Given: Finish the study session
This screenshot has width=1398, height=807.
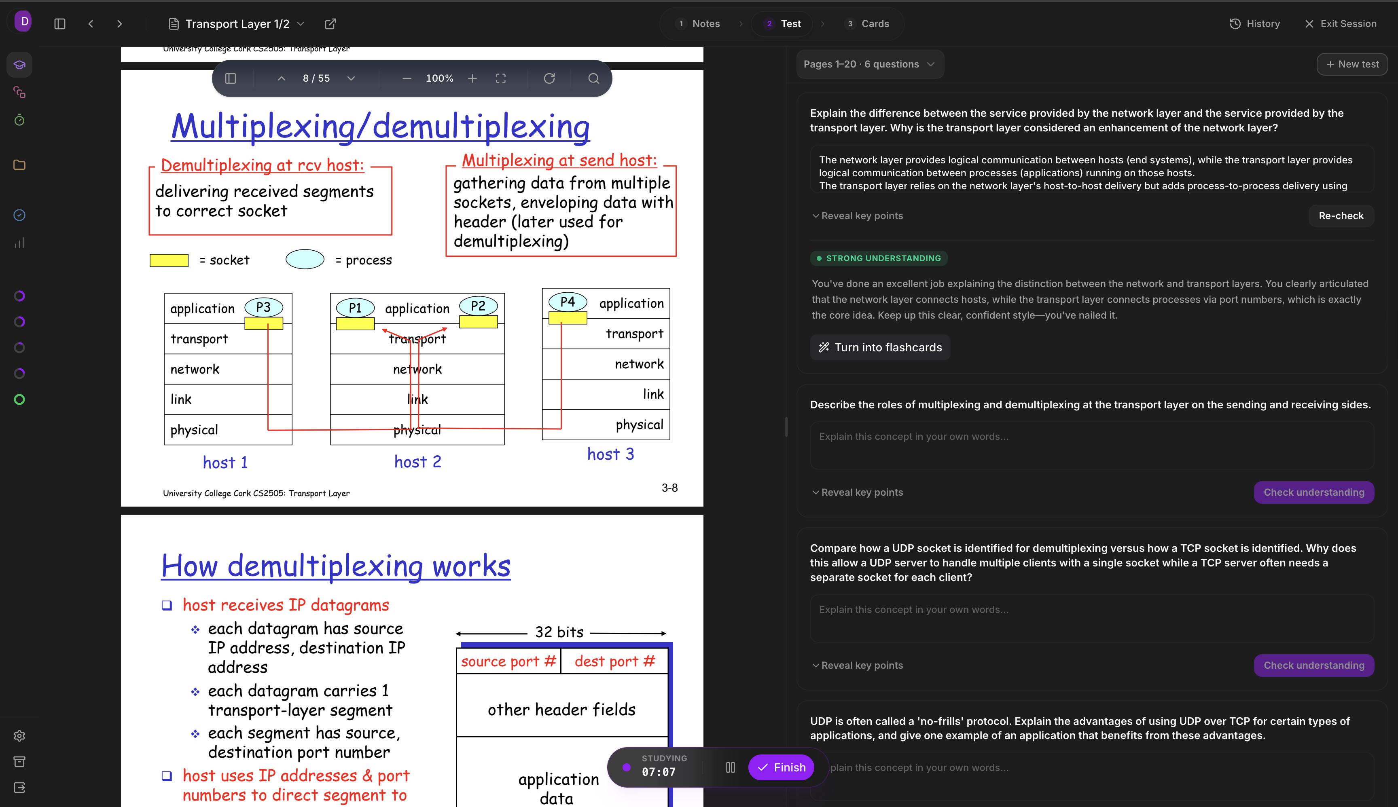Looking at the screenshot, I should (782, 768).
